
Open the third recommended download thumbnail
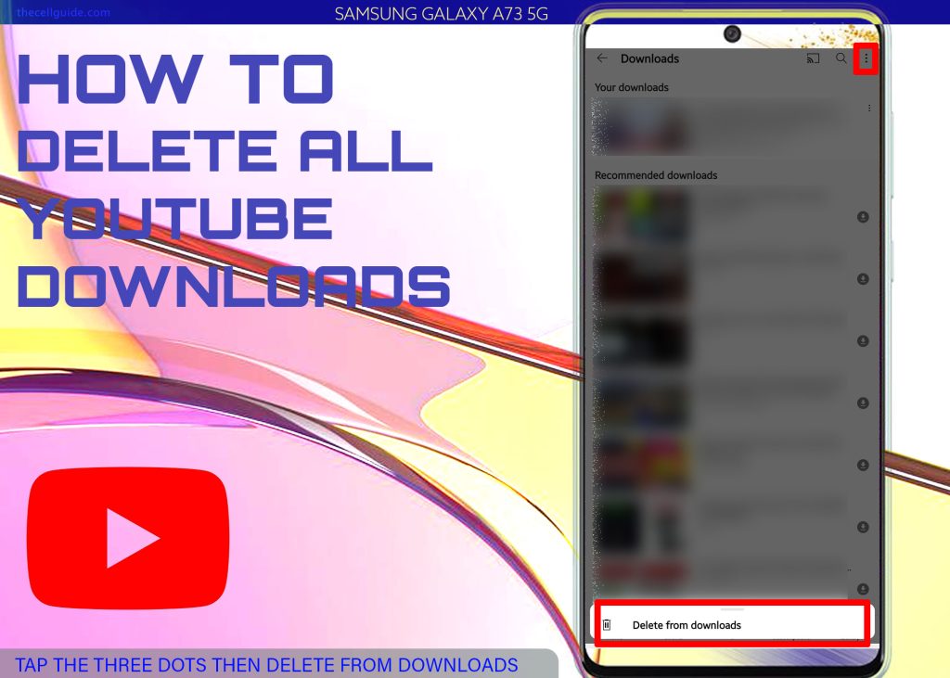pyautogui.click(x=640, y=339)
